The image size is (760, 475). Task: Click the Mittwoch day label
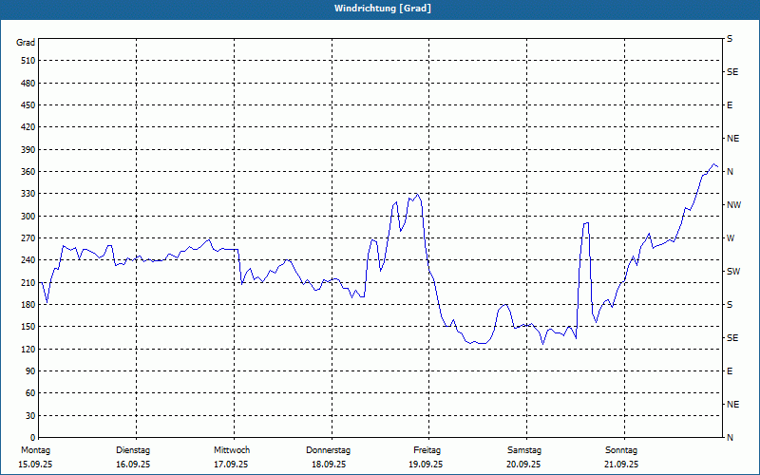(x=231, y=450)
